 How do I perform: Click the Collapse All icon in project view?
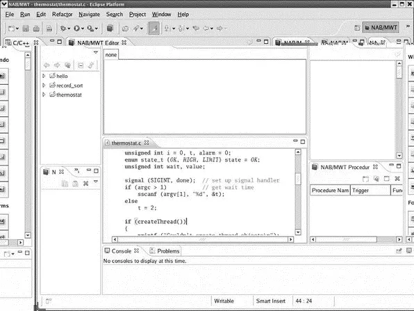coord(81,65)
